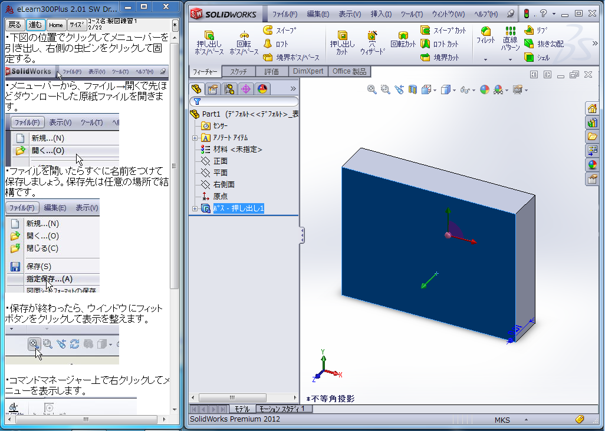
Task: Open Appearances in task pane
Action: click(x=592, y=164)
